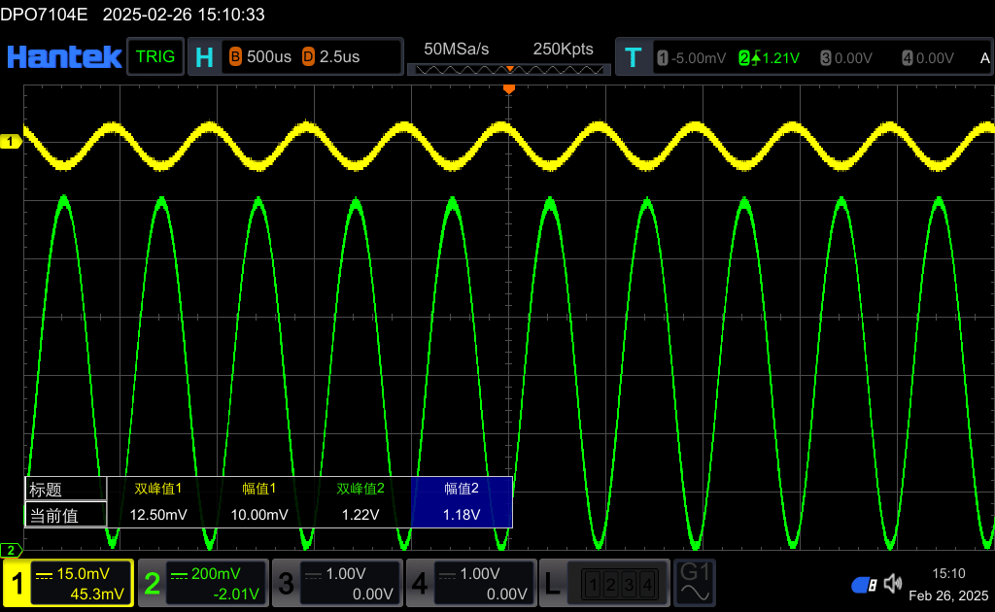The width and height of the screenshot is (995, 612).
Task: Toggle channel 1 using the yellow 1 button
Action: click(x=17, y=583)
